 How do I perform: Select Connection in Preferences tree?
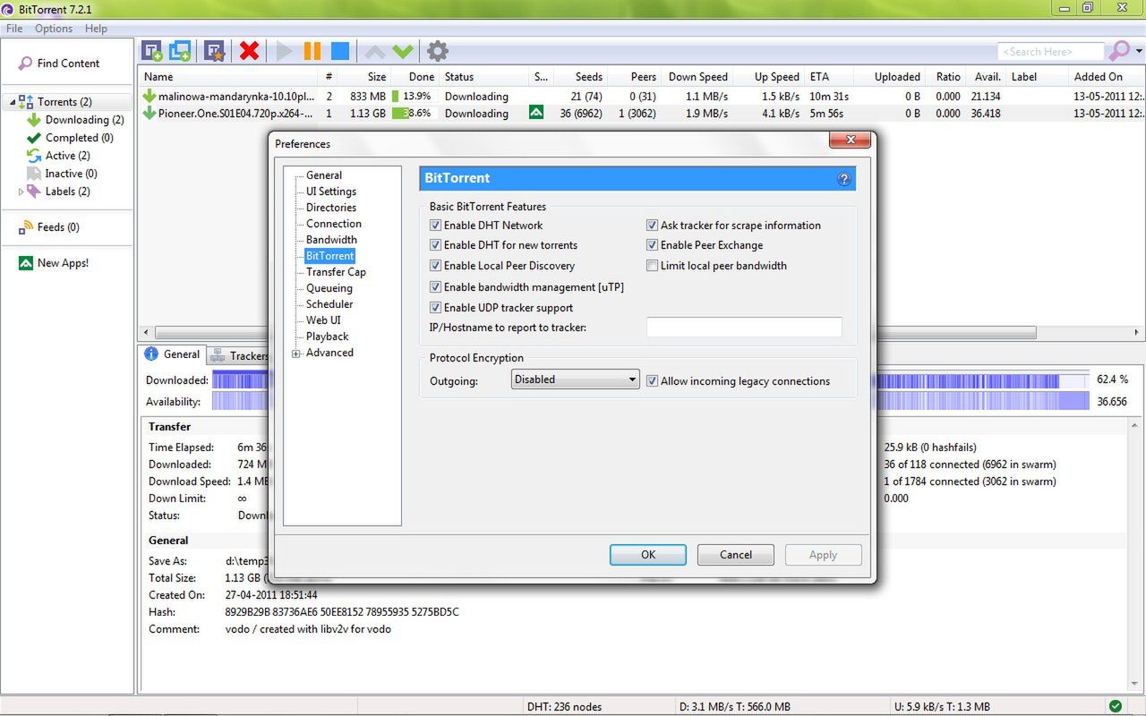point(334,224)
